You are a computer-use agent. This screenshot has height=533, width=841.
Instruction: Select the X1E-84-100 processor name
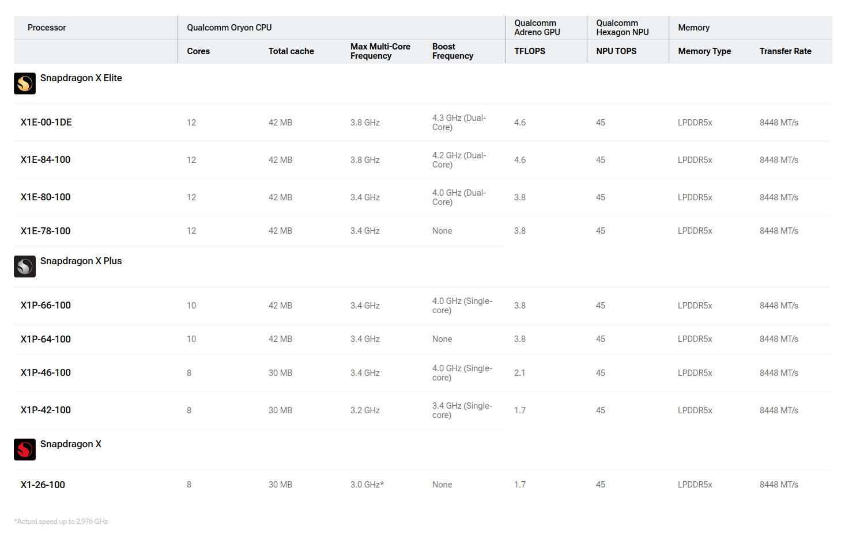coord(46,160)
